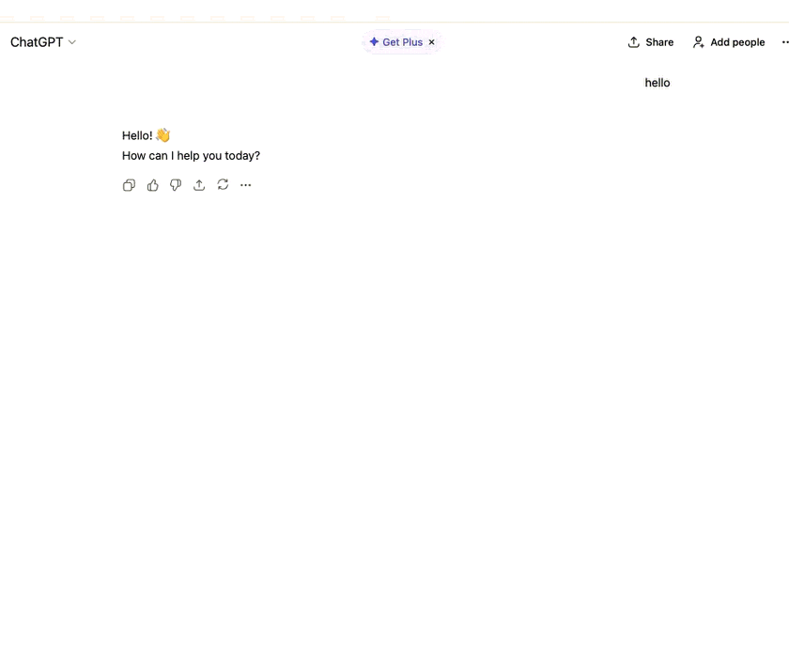This screenshot has width=789, height=656.
Task: Regenerate ChatGPT's response
Action: (x=223, y=185)
